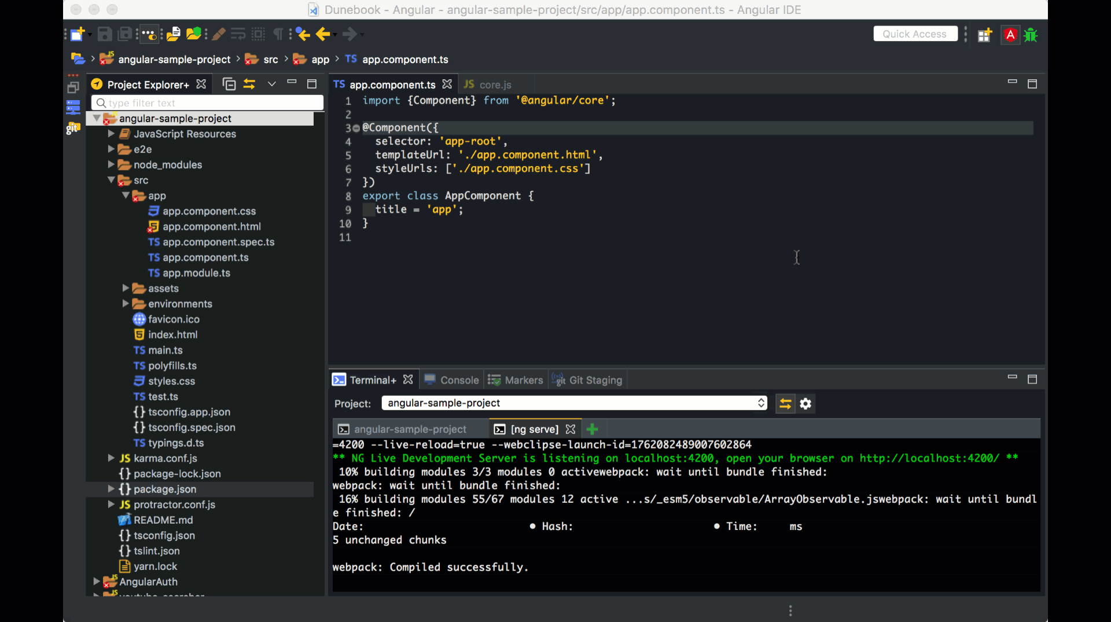Open terminal settings gear icon
Viewport: 1111px width, 622px height.
(x=805, y=403)
